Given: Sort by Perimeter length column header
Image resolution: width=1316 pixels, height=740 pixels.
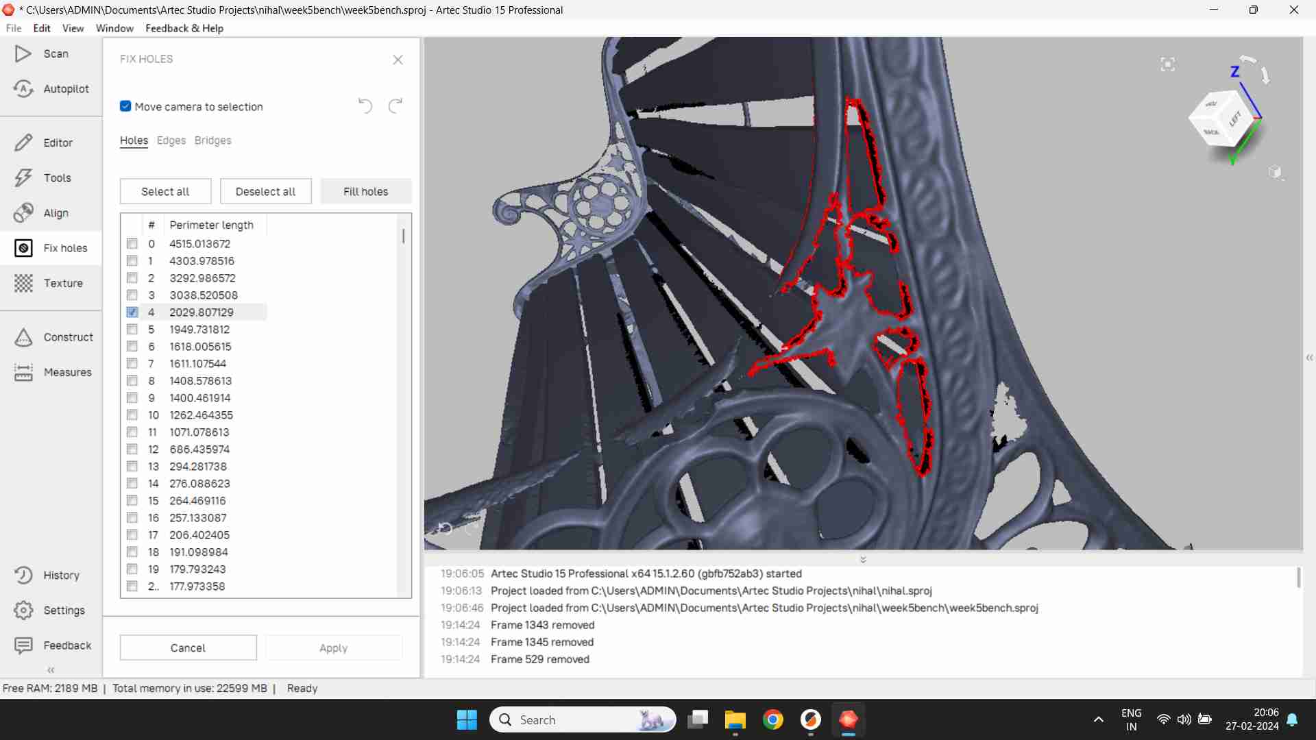Looking at the screenshot, I should click(x=211, y=225).
